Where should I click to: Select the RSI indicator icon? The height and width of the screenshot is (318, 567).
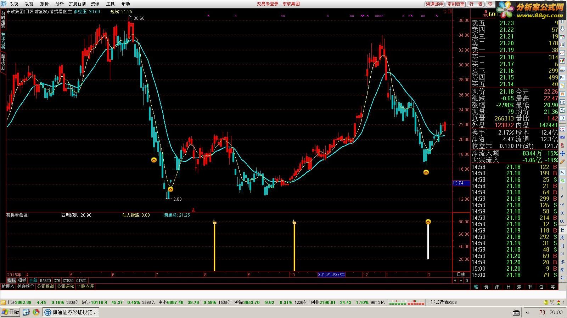coord(562,137)
